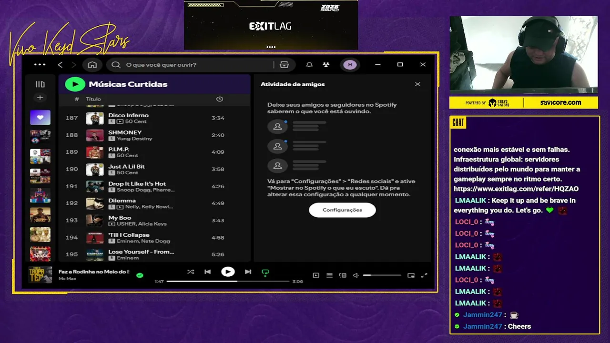Mute with the volume speaker icon
This screenshot has height=343, width=610.
(356, 275)
